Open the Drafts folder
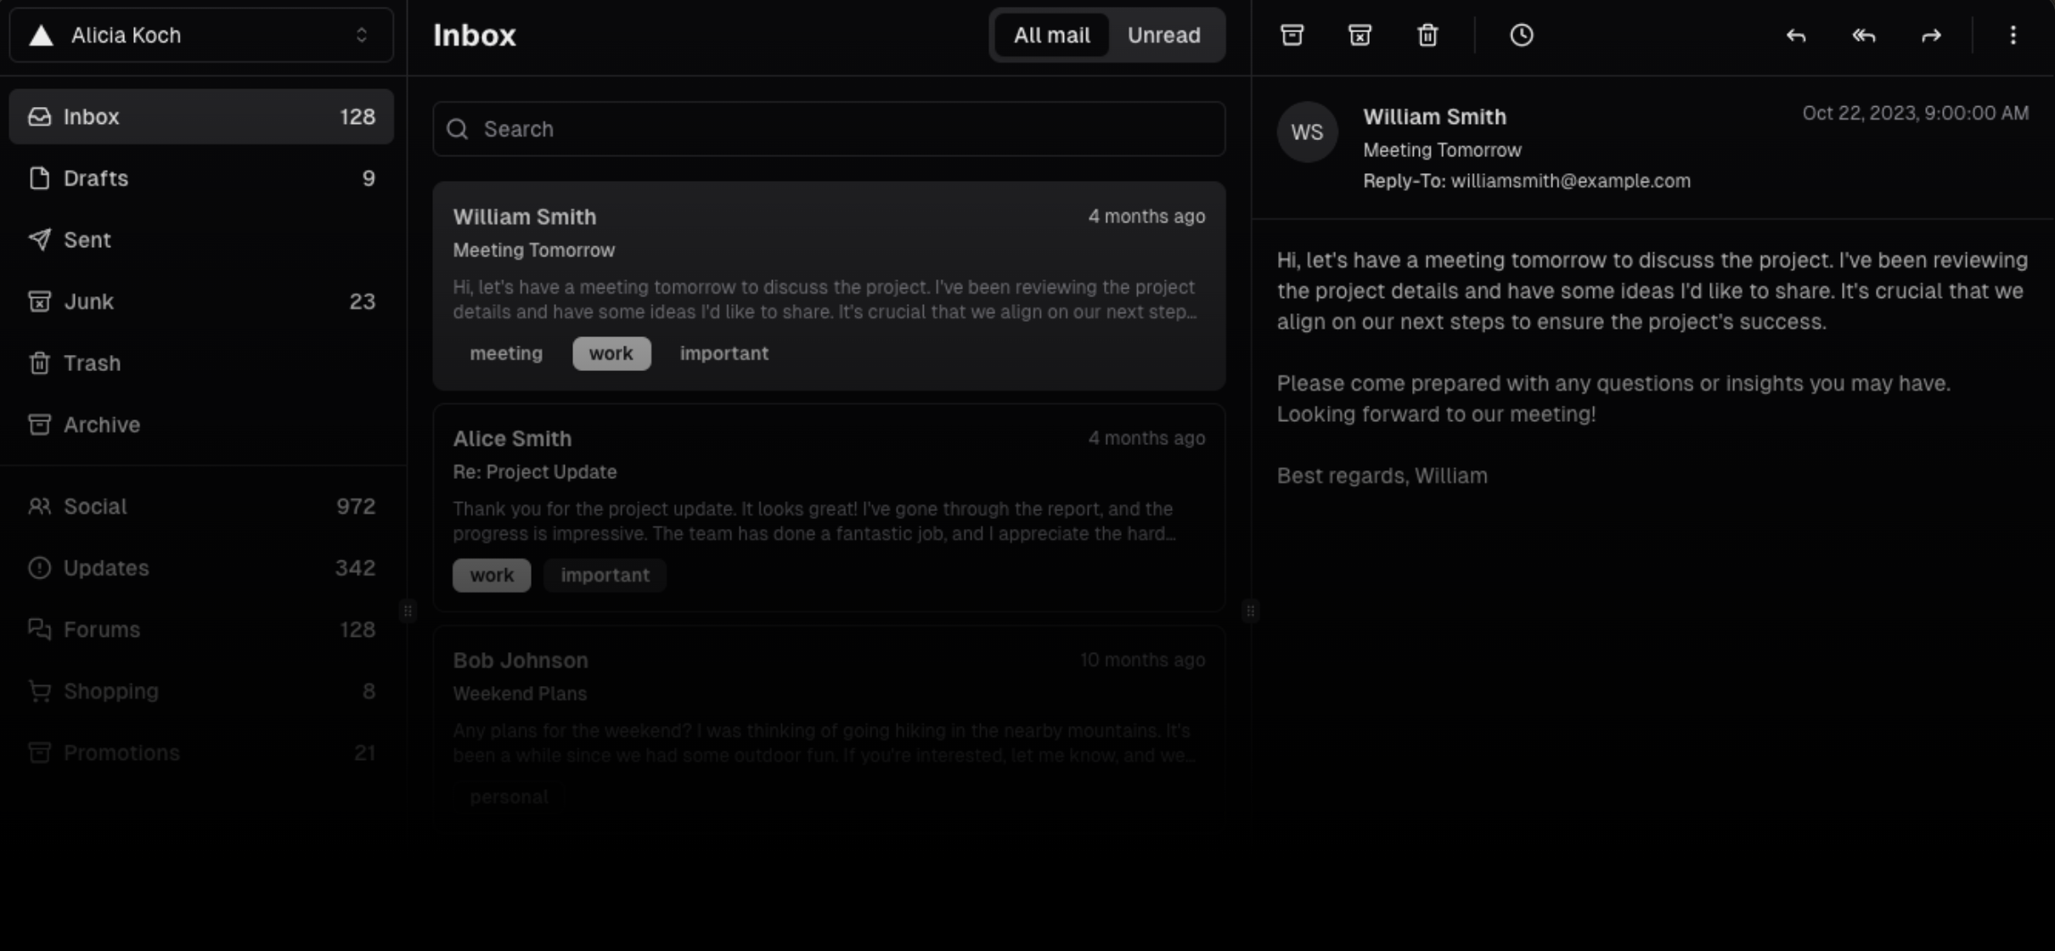This screenshot has height=951, width=2055. (x=201, y=178)
